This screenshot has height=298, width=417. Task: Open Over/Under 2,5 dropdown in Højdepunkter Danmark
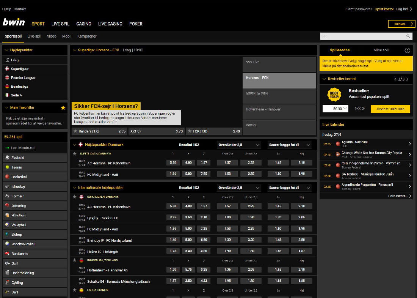(238, 145)
